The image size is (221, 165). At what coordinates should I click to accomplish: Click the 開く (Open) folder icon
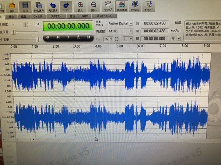[12, 7]
